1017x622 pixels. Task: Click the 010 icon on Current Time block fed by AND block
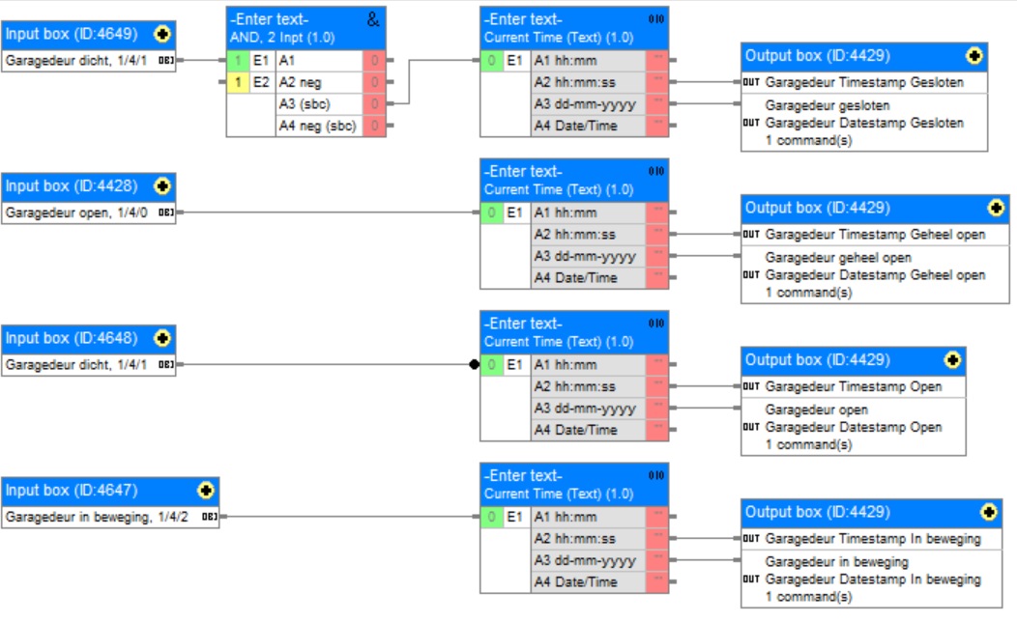tap(656, 19)
